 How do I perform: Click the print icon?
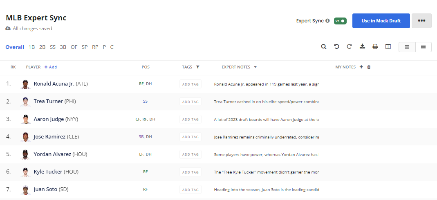click(375, 47)
